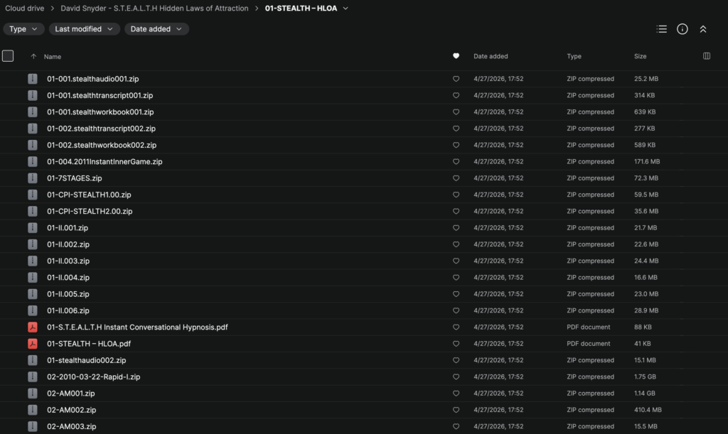Favorite 01-II.003.zip heart toggle
Screen dimensions: 728x434
pos(456,261)
